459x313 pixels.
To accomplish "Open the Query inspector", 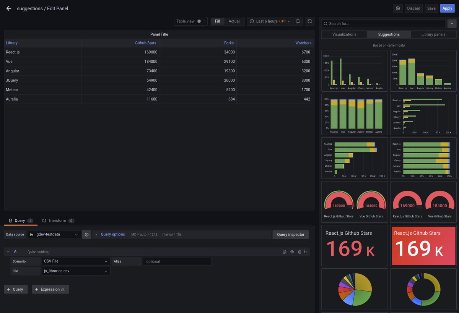I will [x=291, y=235].
